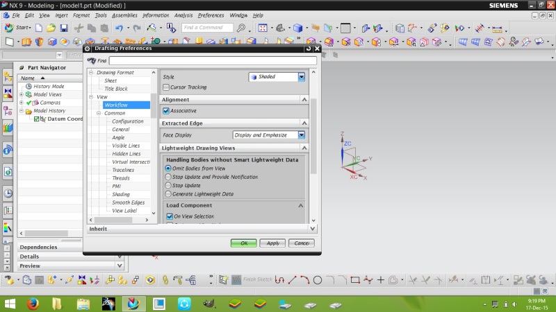556x312 pixels.
Task: Click the NX taskbar icon
Action: pyautogui.click(x=133, y=304)
